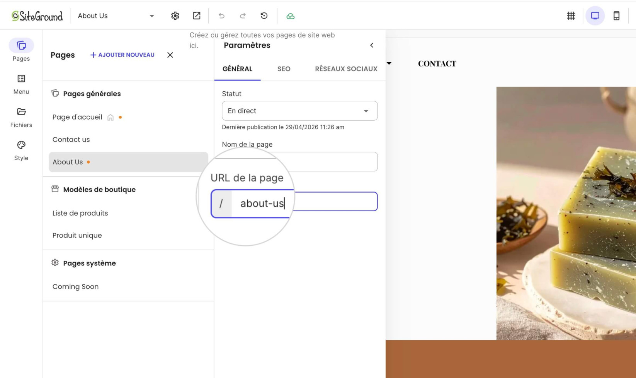636x378 pixels.
Task: Open page preview in new window icon
Action: pyautogui.click(x=197, y=16)
